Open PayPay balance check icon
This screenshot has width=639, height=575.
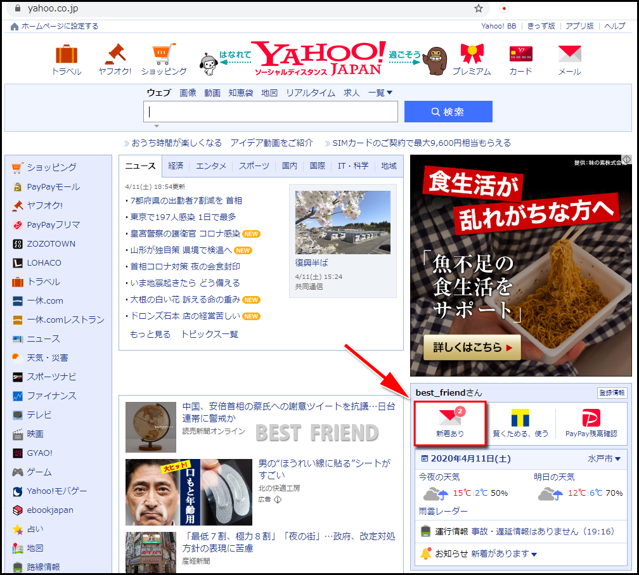tap(591, 418)
